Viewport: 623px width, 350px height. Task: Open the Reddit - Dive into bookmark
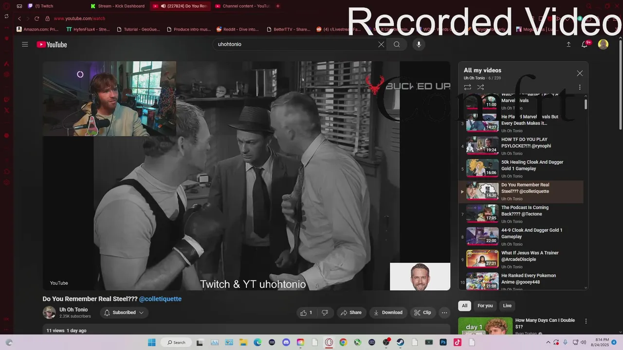[238, 29]
